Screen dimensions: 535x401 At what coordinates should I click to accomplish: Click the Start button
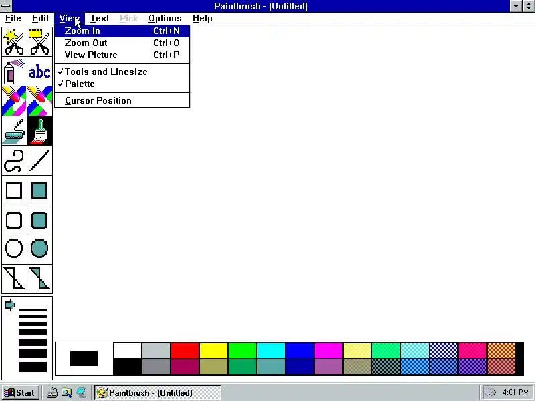[21, 393]
